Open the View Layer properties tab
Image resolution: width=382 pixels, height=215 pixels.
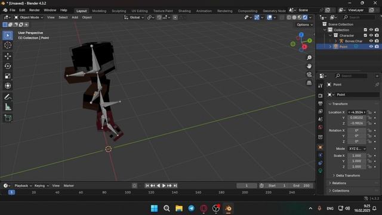pyautogui.click(x=321, y=111)
